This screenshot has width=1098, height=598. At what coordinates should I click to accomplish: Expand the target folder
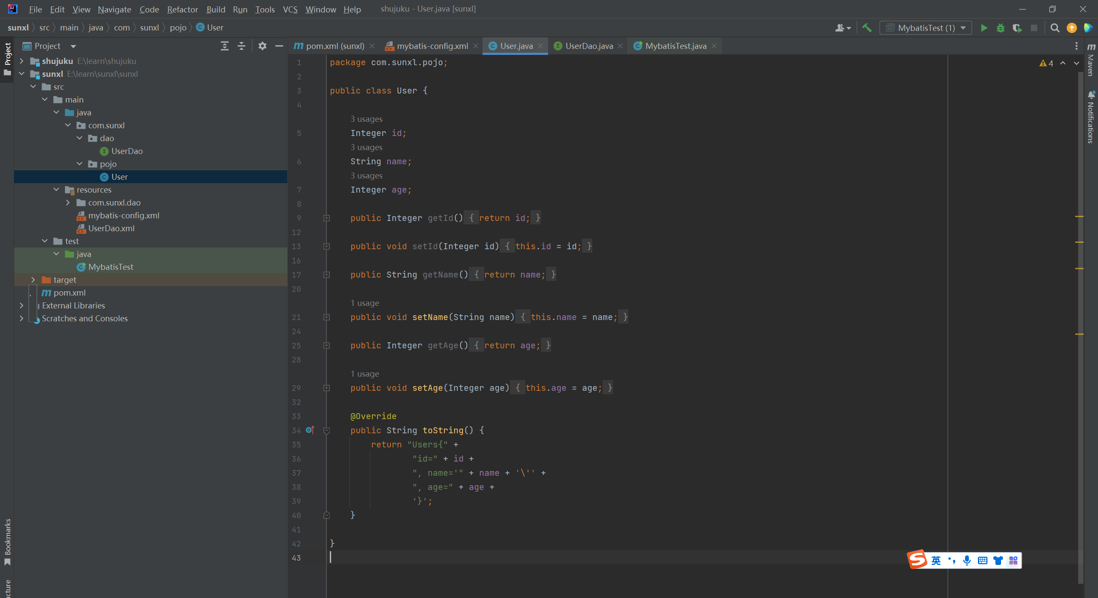pyautogui.click(x=33, y=280)
